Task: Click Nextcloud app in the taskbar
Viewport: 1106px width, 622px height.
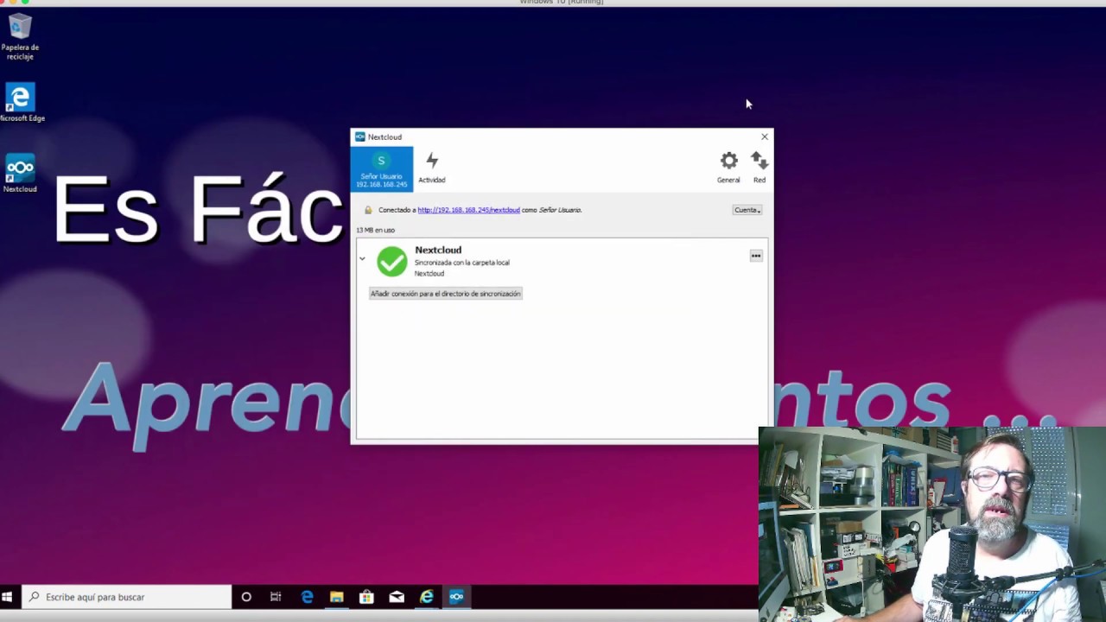Action: (x=456, y=597)
